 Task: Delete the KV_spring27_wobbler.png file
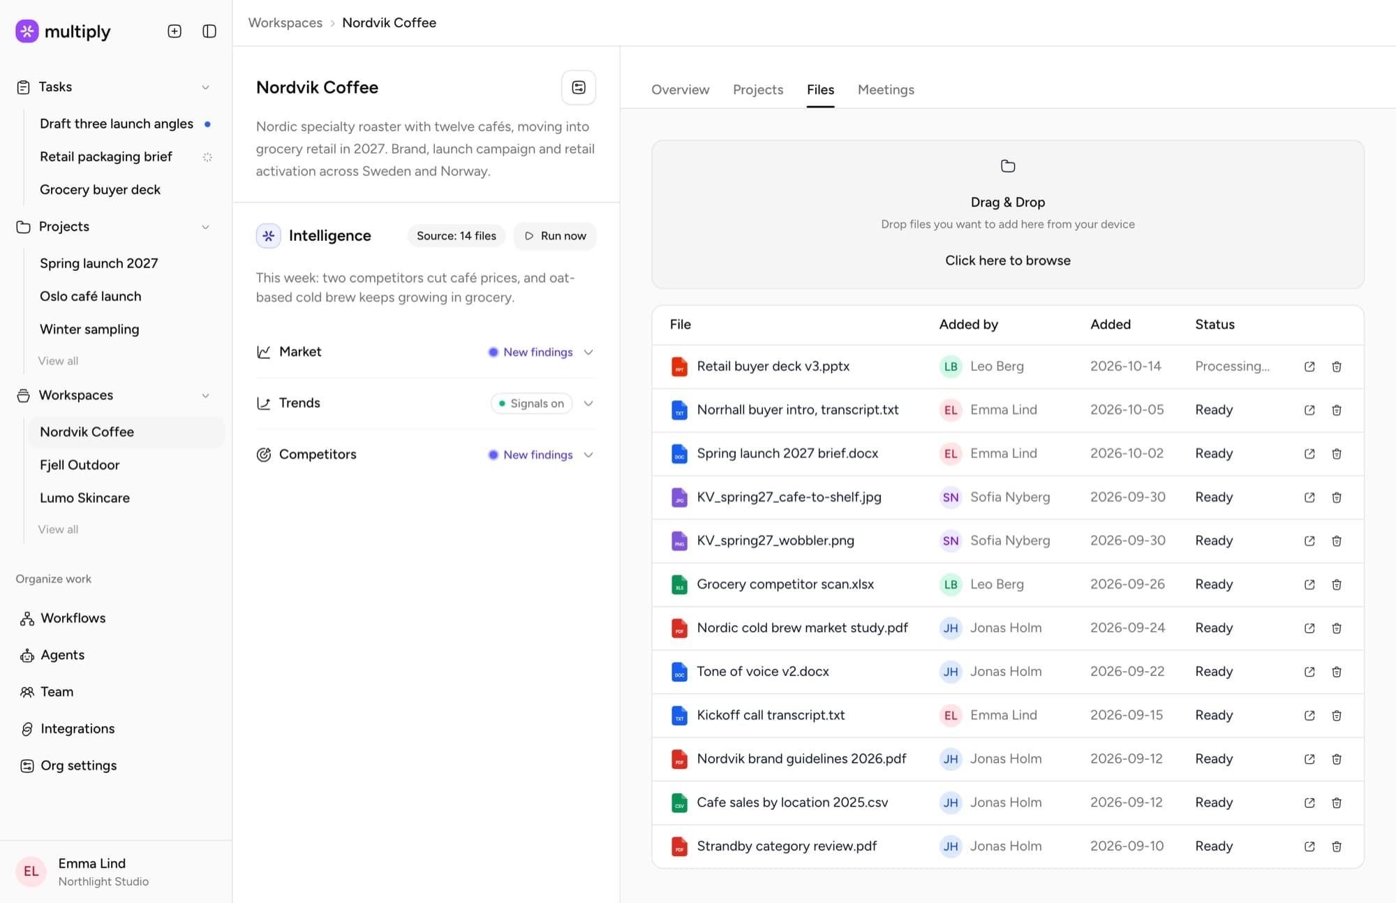pyautogui.click(x=1337, y=541)
